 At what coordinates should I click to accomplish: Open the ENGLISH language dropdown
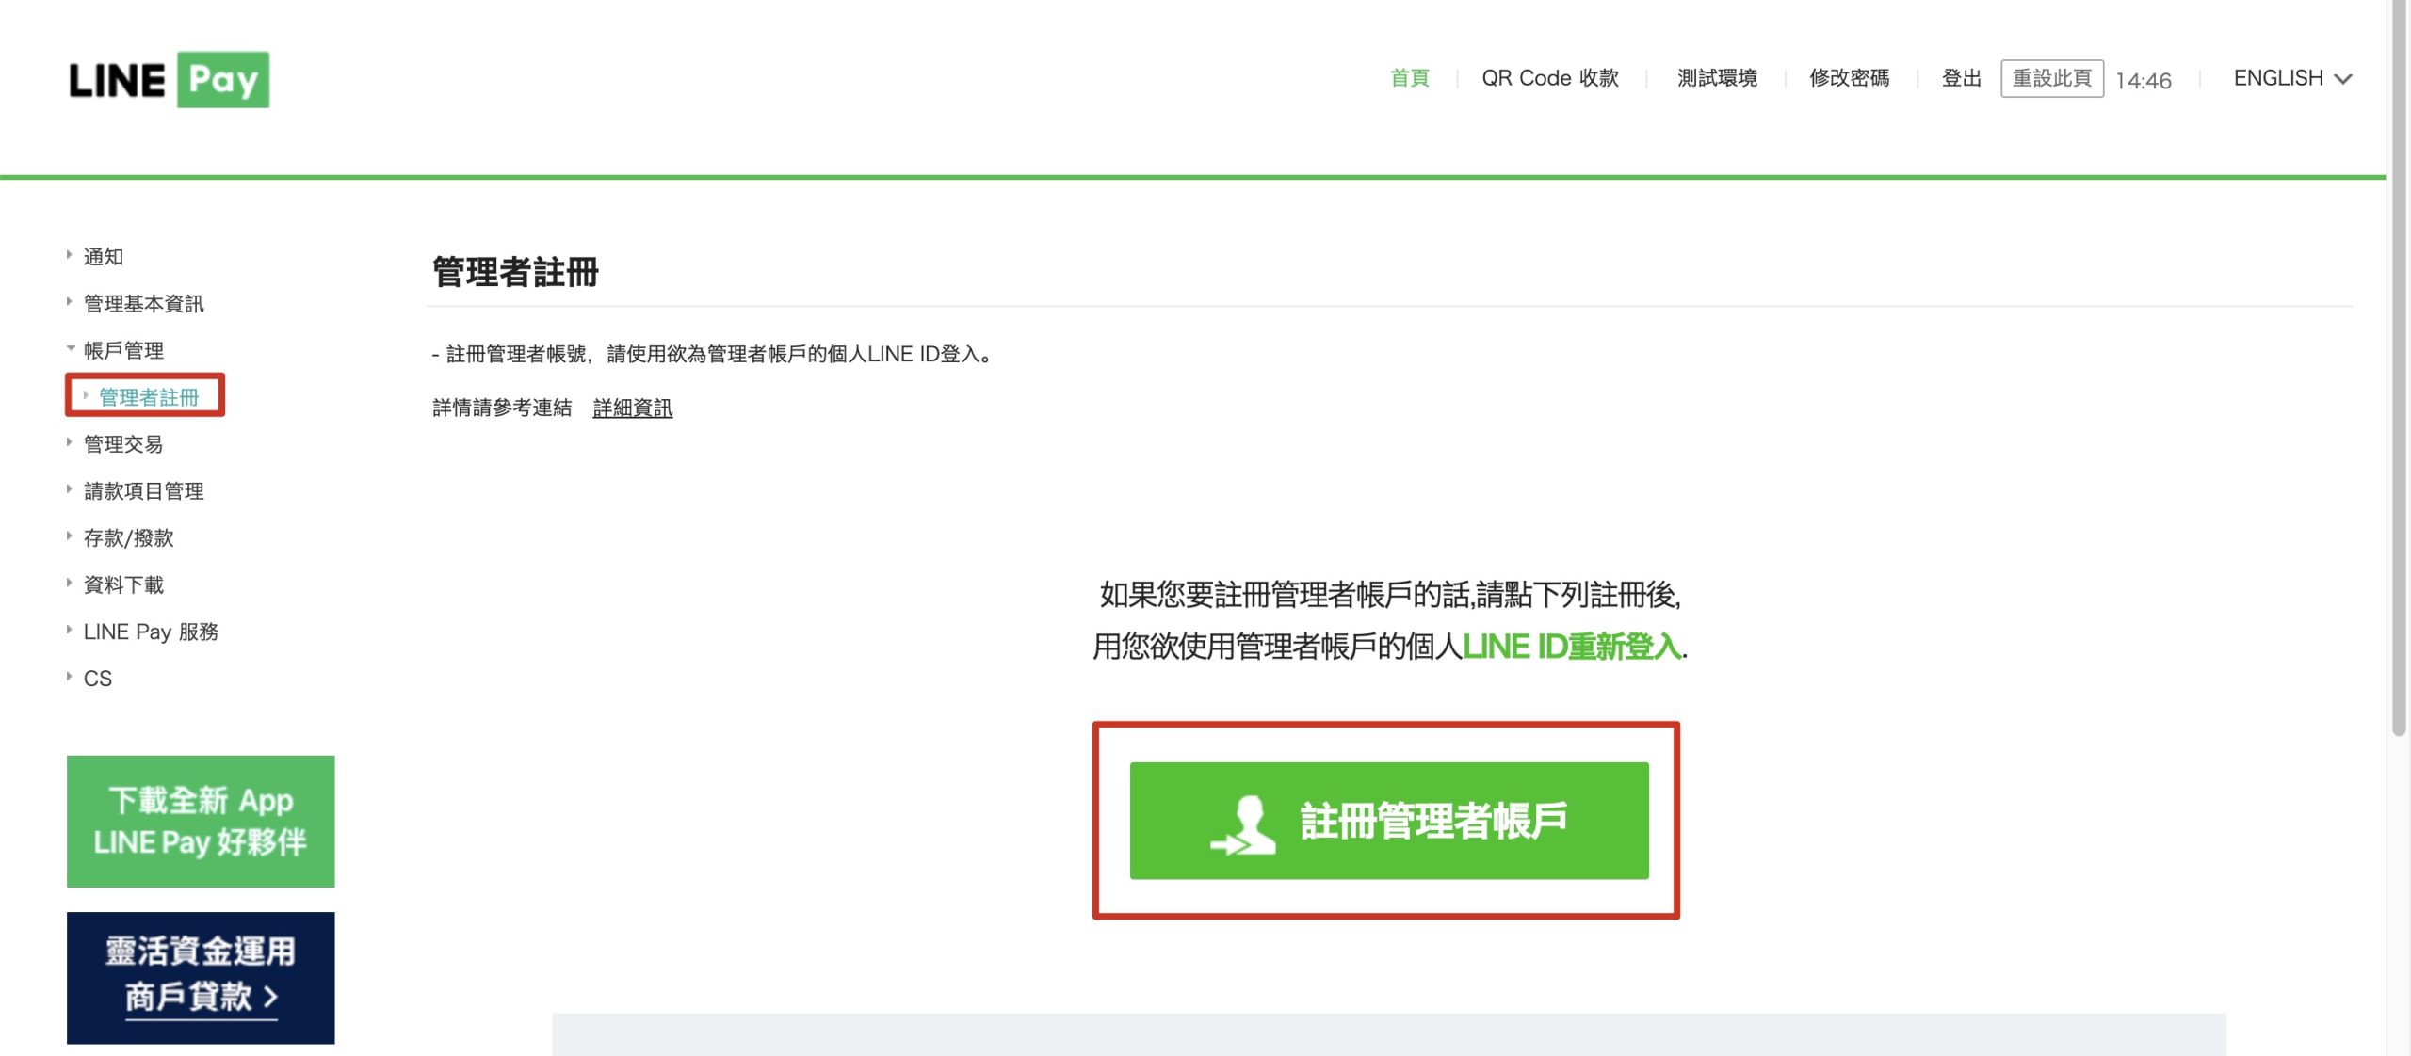pos(2291,78)
